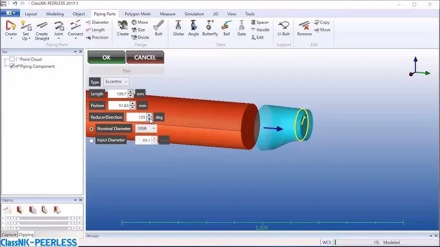Click the Bolt tool
Screen dimensions: 440x247
158,28
